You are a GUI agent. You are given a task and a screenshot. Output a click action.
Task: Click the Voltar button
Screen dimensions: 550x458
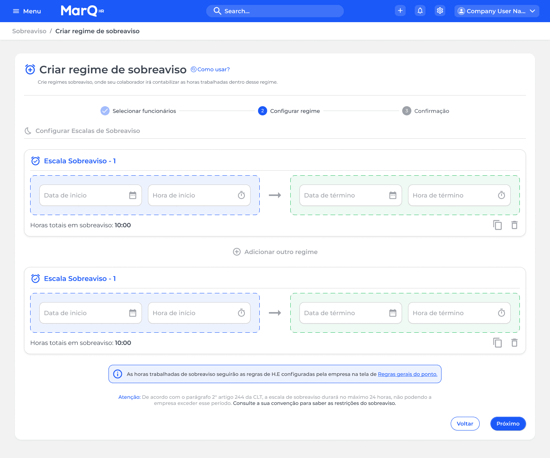click(x=465, y=424)
